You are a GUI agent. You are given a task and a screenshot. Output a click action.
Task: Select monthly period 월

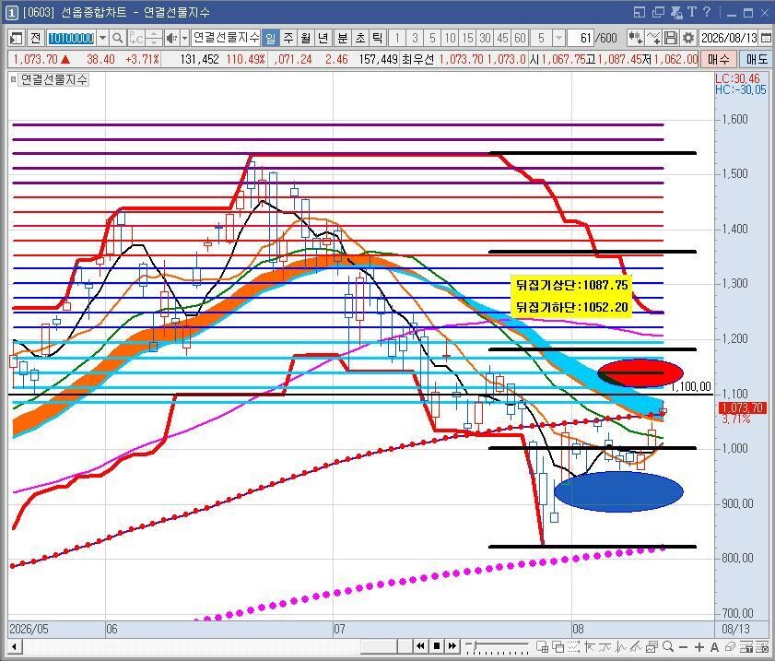tap(305, 38)
